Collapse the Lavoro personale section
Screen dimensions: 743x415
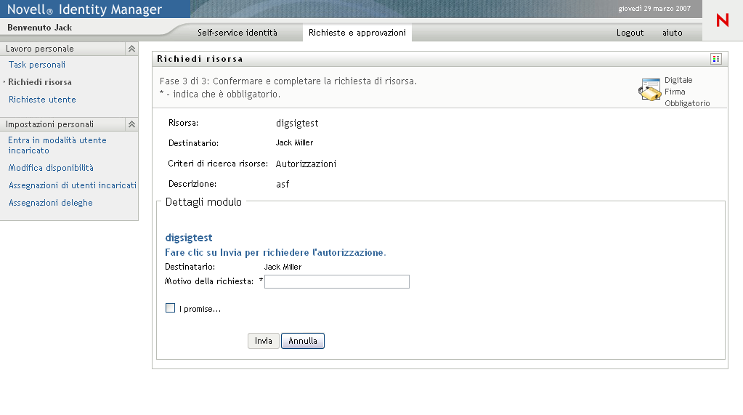131,49
